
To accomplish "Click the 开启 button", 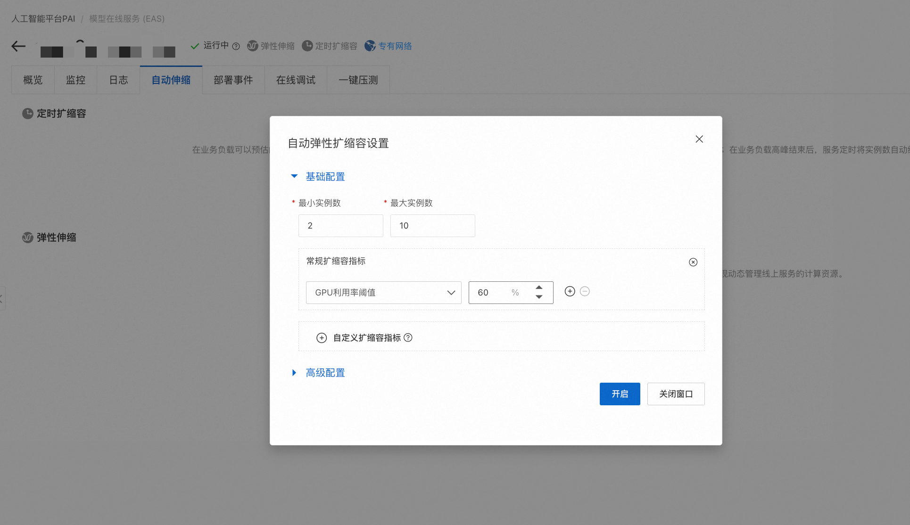I will coord(620,394).
